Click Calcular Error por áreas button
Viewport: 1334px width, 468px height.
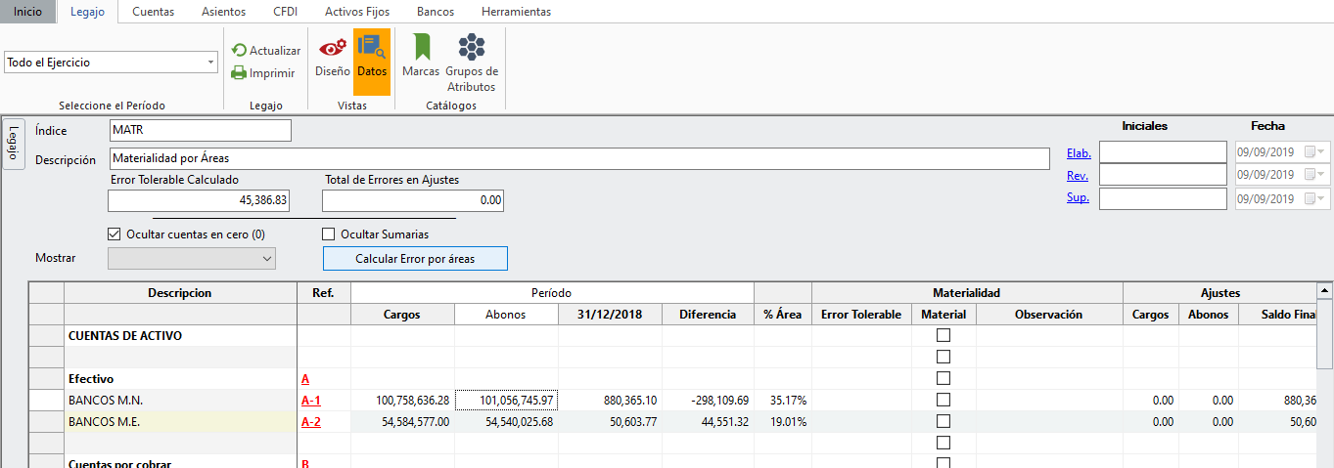click(415, 259)
